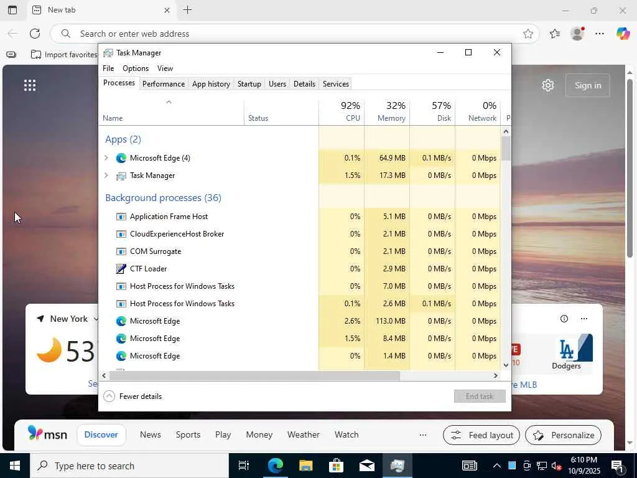Click the Windows taskbar search box
The height and width of the screenshot is (478, 637).
(129, 466)
